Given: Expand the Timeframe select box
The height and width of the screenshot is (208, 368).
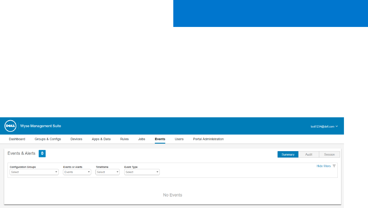Looking at the screenshot, I should 107,172.
